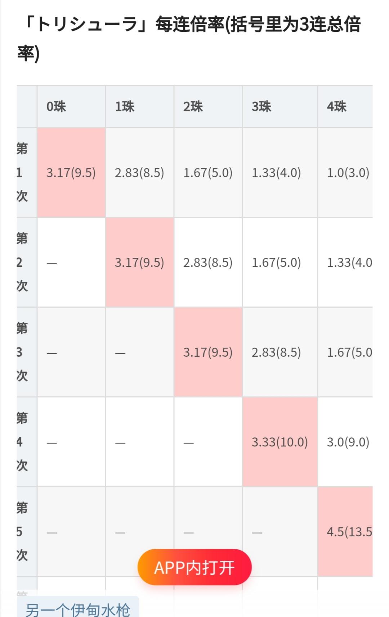Select the 3.0(9.0) cell

pos(345,442)
